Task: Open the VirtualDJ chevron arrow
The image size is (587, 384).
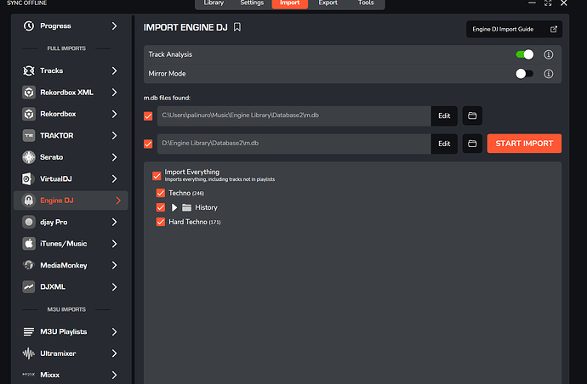Action: (115, 178)
